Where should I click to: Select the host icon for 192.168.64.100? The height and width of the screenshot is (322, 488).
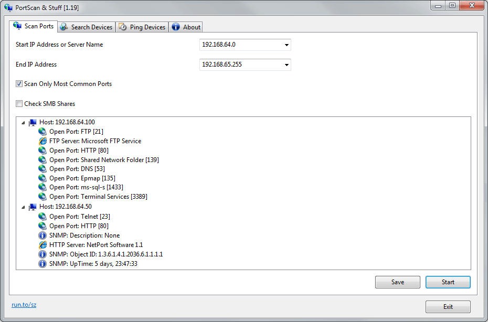point(32,122)
